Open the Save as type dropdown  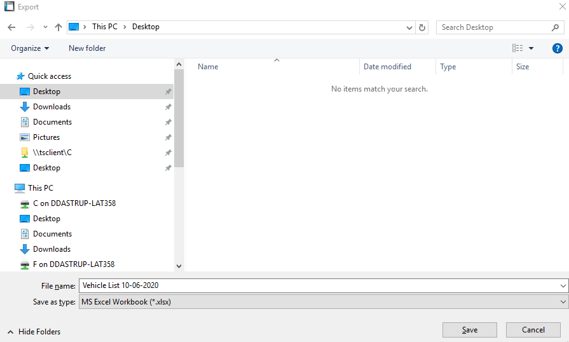(x=324, y=302)
